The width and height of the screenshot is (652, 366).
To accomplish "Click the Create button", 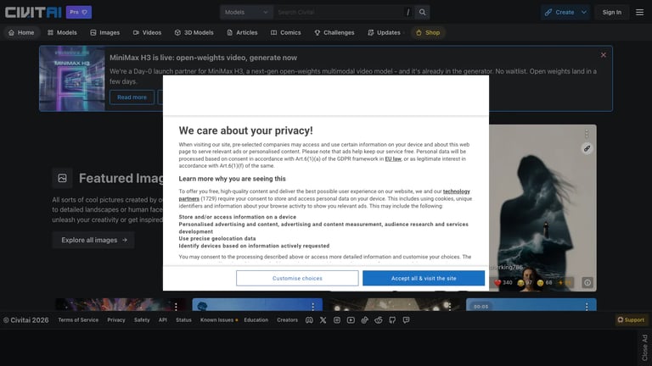I will 559,12.
